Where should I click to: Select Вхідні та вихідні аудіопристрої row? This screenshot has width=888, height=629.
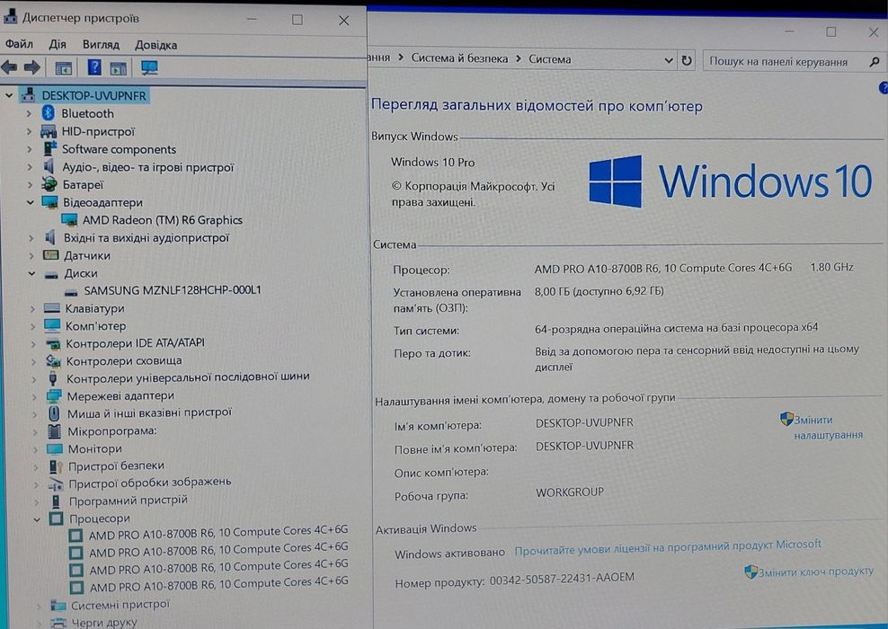[x=147, y=238]
